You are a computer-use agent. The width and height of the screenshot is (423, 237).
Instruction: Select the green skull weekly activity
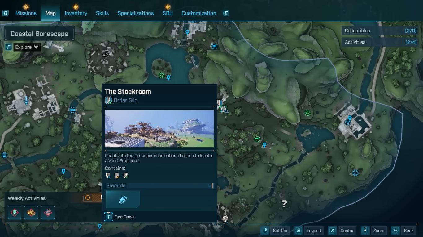pyautogui.click(x=15, y=213)
